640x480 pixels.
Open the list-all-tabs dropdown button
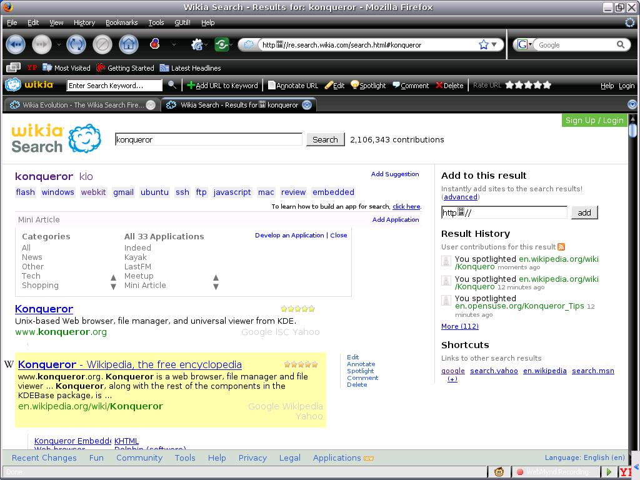632,105
